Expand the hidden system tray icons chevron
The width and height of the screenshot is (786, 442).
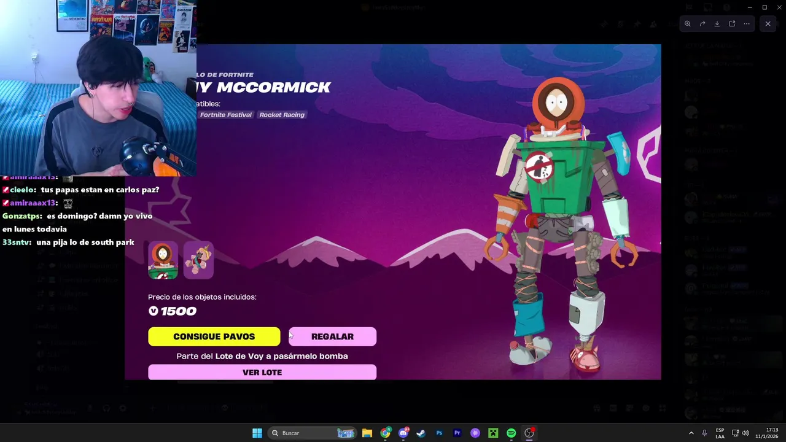691,433
